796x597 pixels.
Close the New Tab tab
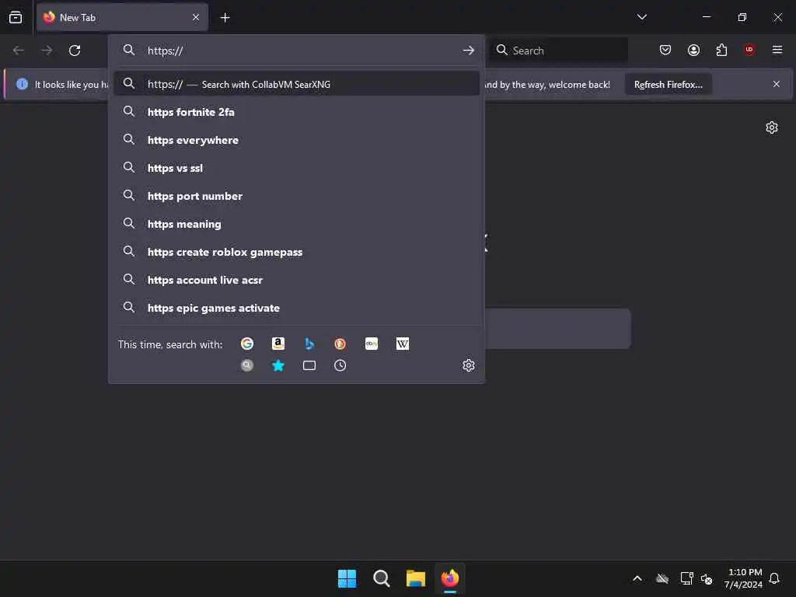click(196, 18)
